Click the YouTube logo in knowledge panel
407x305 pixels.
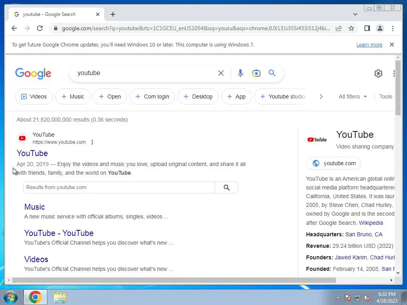point(317,139)
